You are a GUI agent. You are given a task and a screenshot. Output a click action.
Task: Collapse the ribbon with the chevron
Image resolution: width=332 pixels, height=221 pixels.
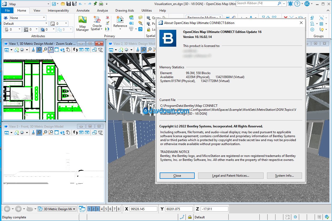[328, 11]
